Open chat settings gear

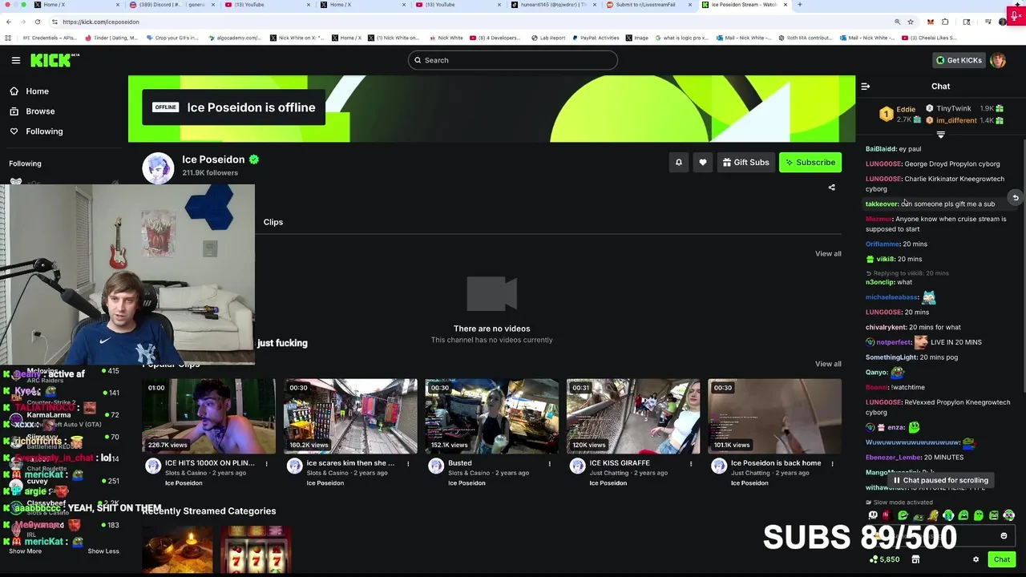(976, 559)
